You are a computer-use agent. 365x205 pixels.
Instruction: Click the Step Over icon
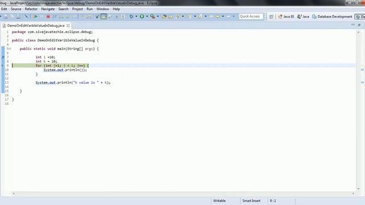68,17
